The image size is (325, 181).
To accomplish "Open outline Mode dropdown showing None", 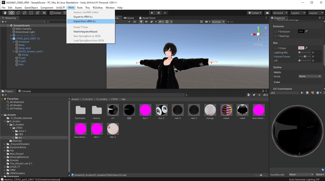I will click(310, 76).
